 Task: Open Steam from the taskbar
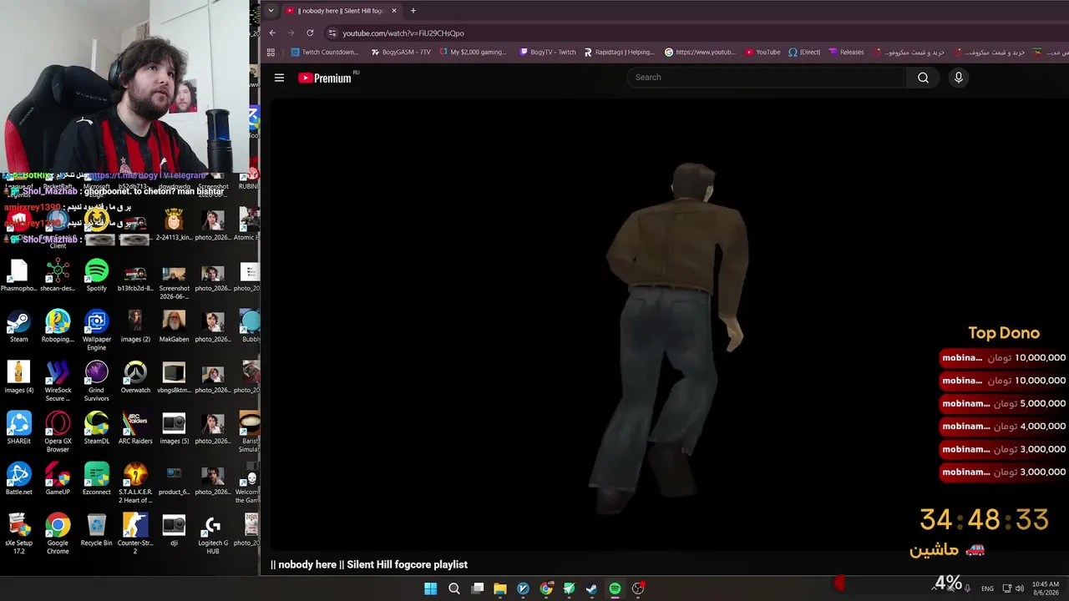click(x=592, y=588)
